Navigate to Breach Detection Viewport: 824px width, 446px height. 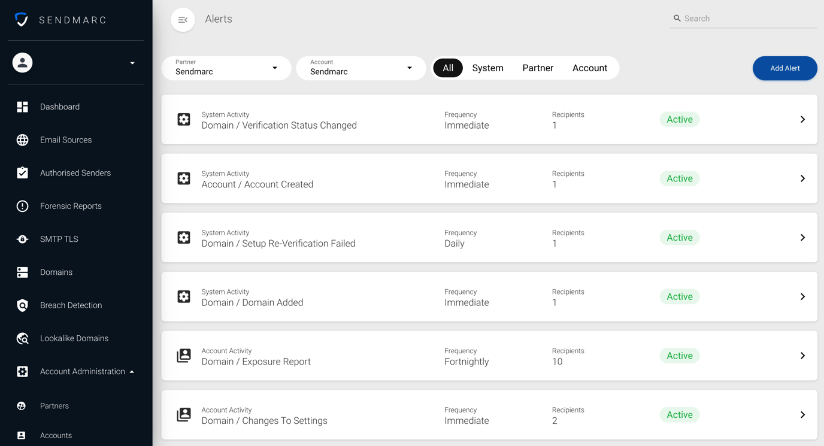tap(70, 305)
